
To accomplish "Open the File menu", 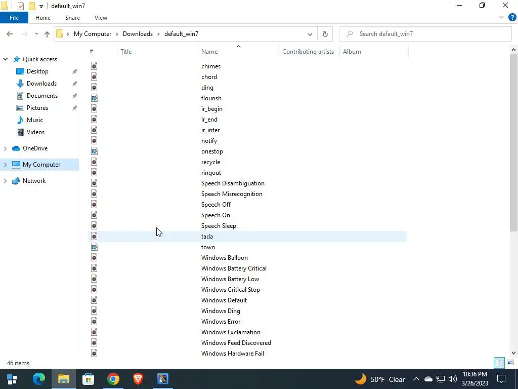I will point(14,18).
